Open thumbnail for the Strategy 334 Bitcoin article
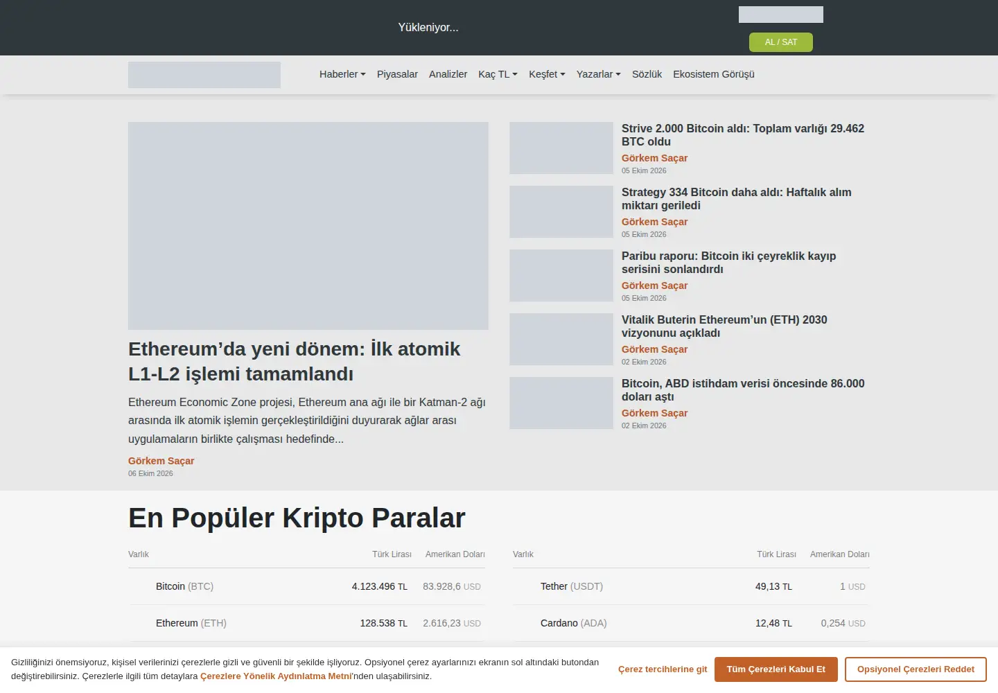 561,212
